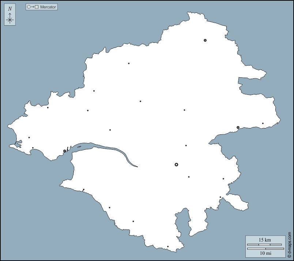Click the dot marker on the southwest coastline
The image size is (294, 261).
click(83, 190)
